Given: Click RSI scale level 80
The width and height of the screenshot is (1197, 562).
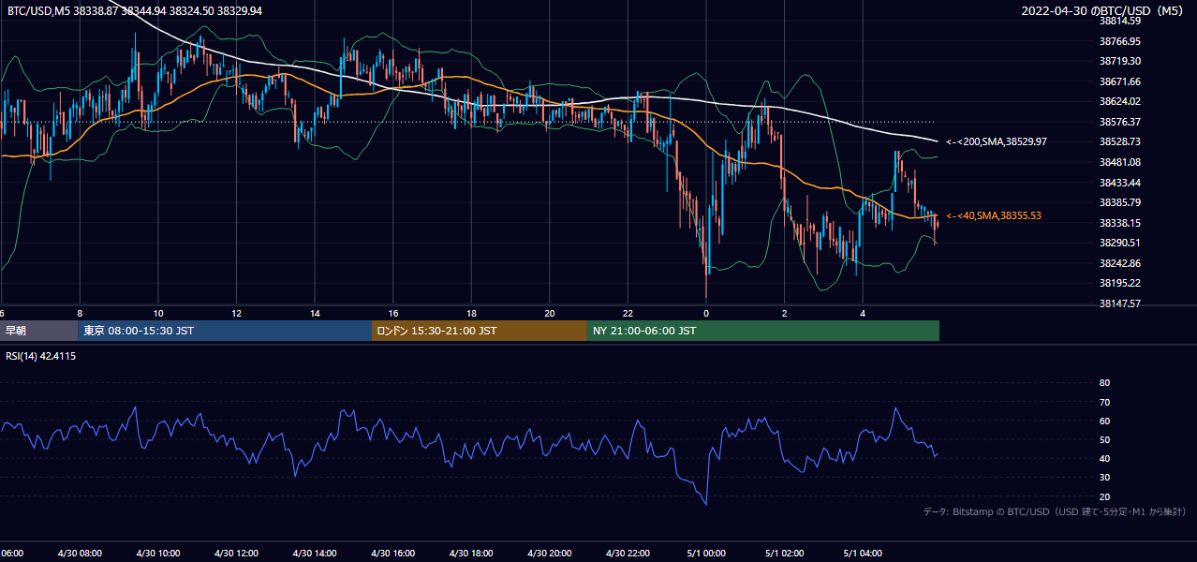Looking at the screenshot, I should 1104,383.
